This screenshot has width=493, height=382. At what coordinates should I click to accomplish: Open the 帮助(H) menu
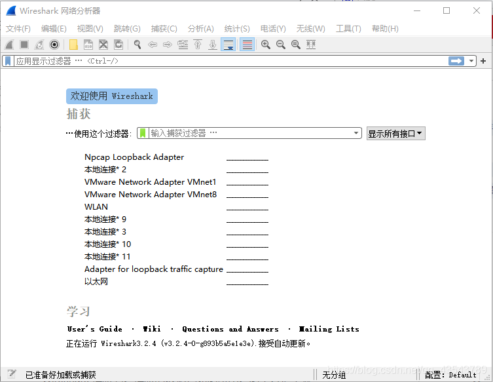[x=385, y=29]
